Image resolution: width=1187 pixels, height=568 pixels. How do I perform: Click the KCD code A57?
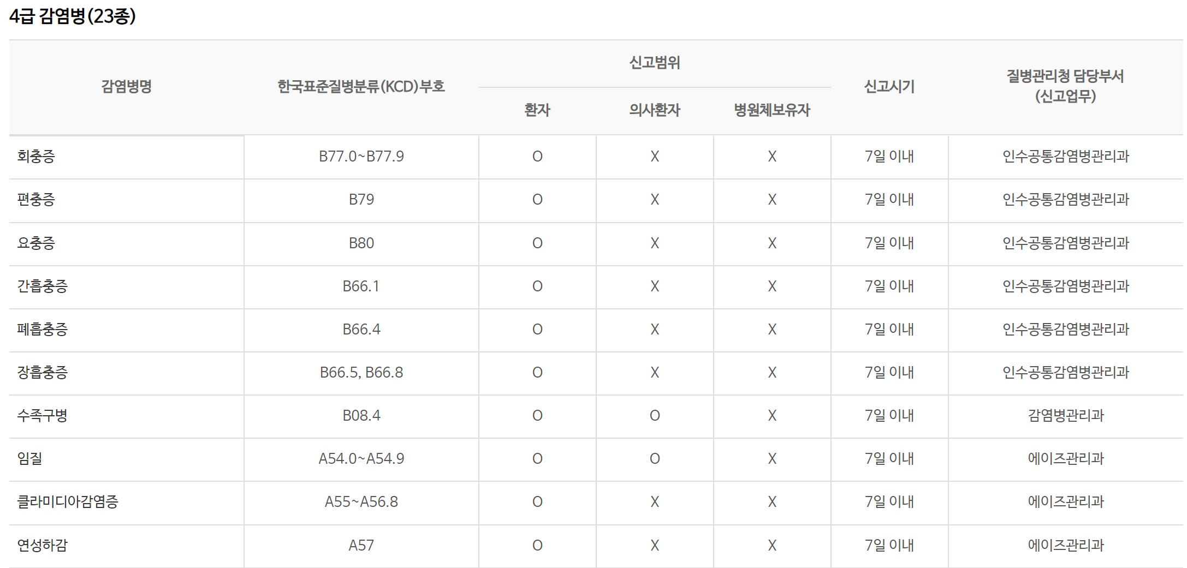coord(361,546)
